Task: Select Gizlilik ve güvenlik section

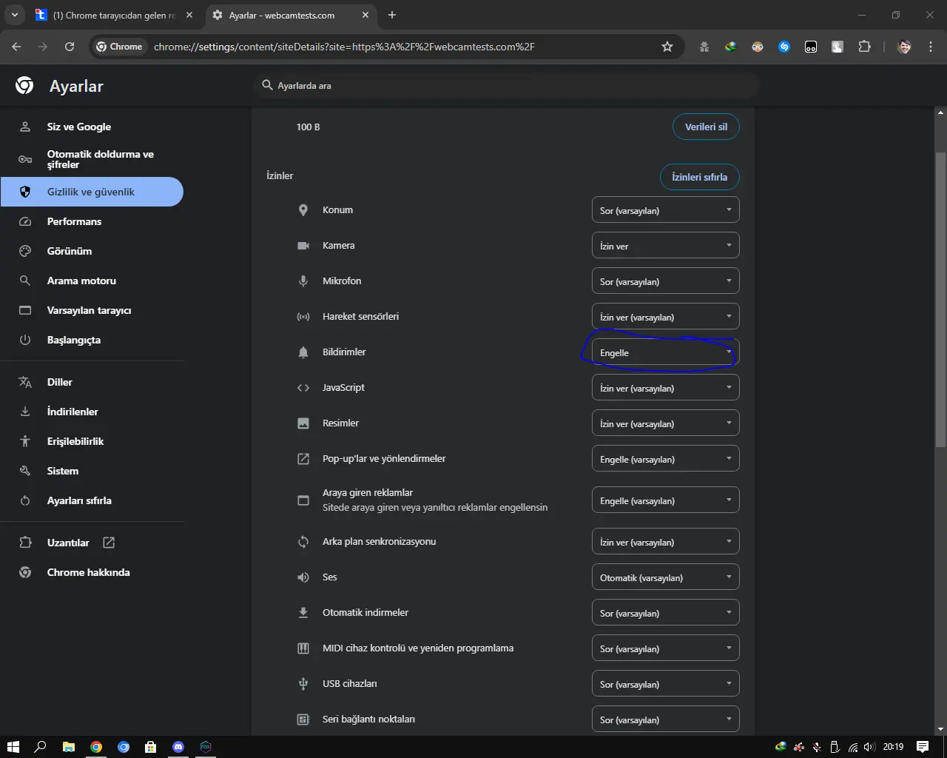Action: click(x=92, y=192)
